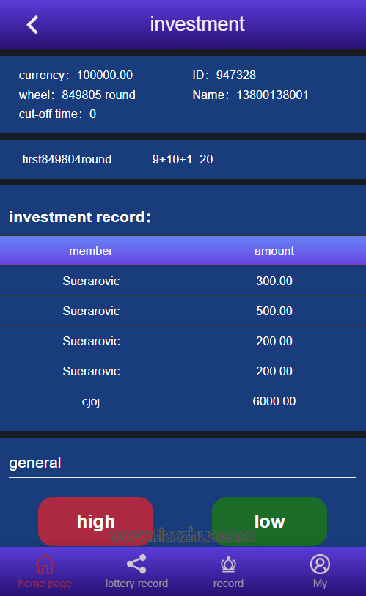Open the lottery record share icon
Screen dimensions: 366x596
136,564
